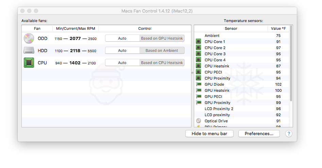Click the splitter handle between fan and sensor panels
Viewport: 322px width, 168px height.
point(192,72)
